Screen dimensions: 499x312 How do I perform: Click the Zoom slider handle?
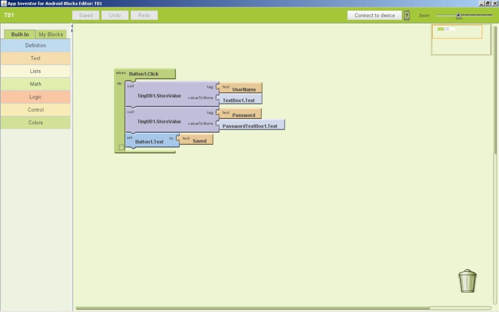[459, 15]
